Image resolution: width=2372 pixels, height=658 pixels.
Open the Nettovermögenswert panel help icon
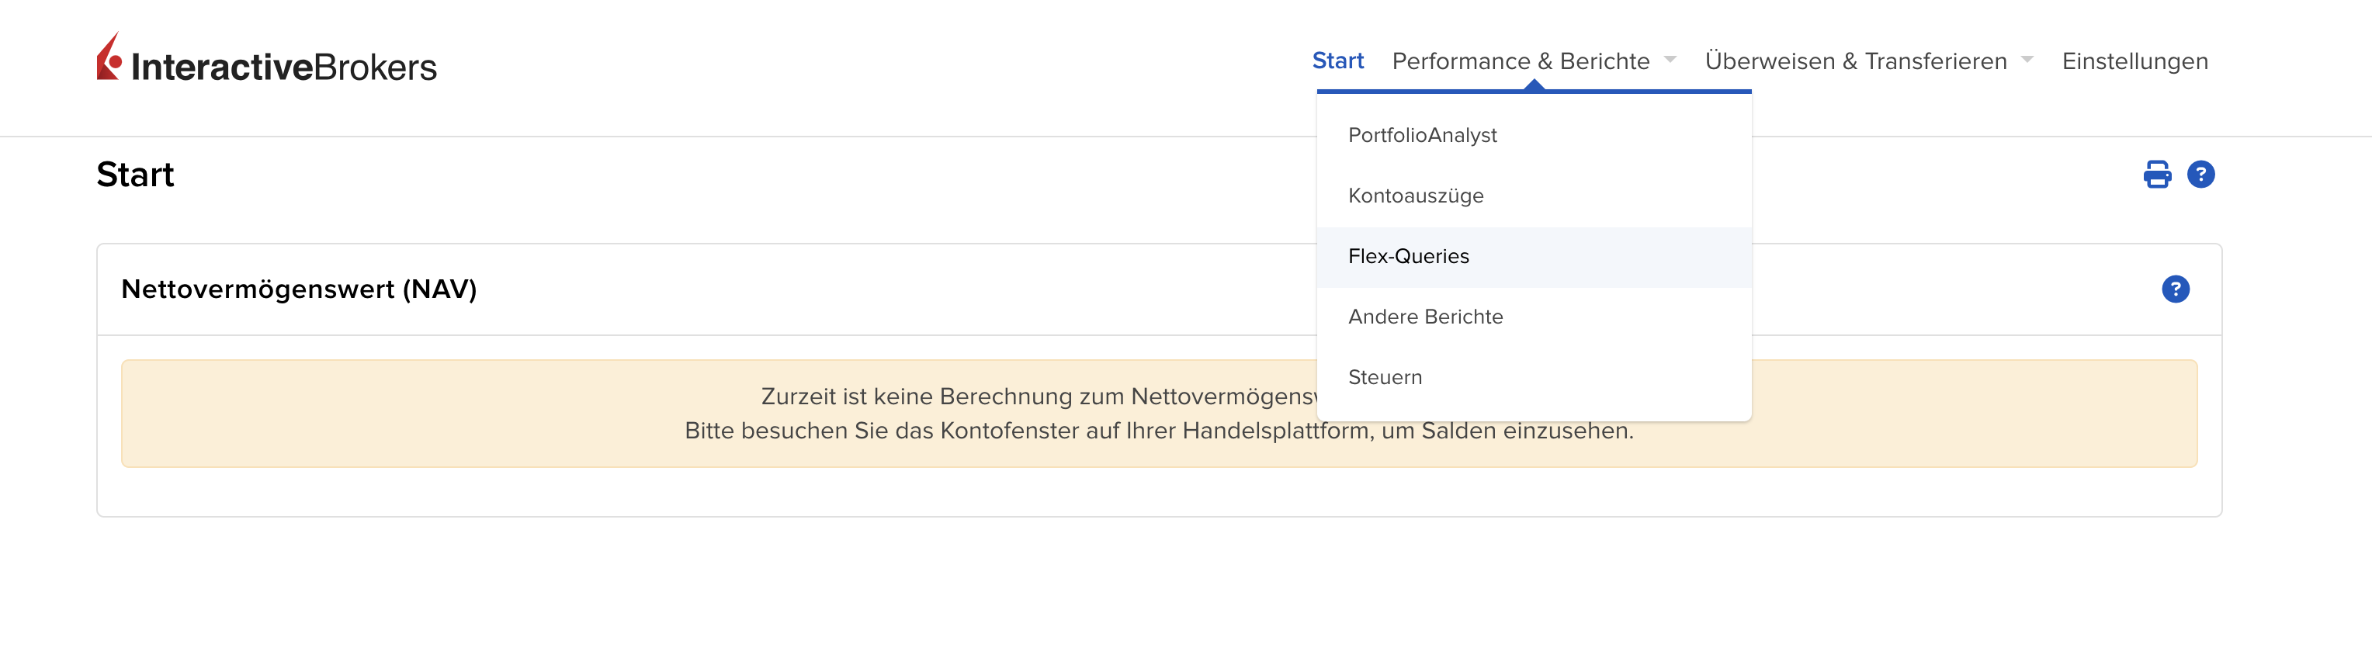(x=2175, y=289)
